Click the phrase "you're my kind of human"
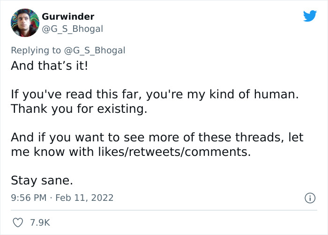The height and width of the screenshot is (235, 328). click(x=221, y=94)
